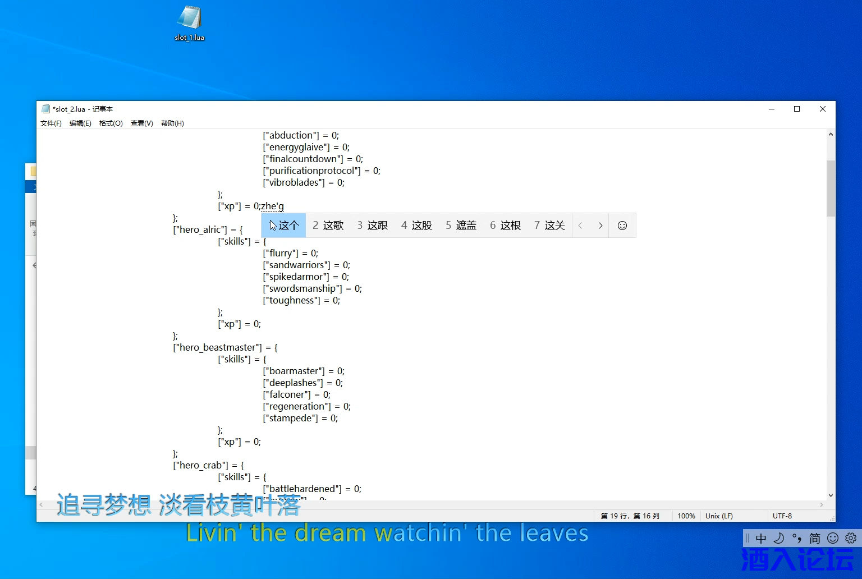862x579 pixels.
Task: Go to previous candidate page arrow
Action: tap(580, 226)
